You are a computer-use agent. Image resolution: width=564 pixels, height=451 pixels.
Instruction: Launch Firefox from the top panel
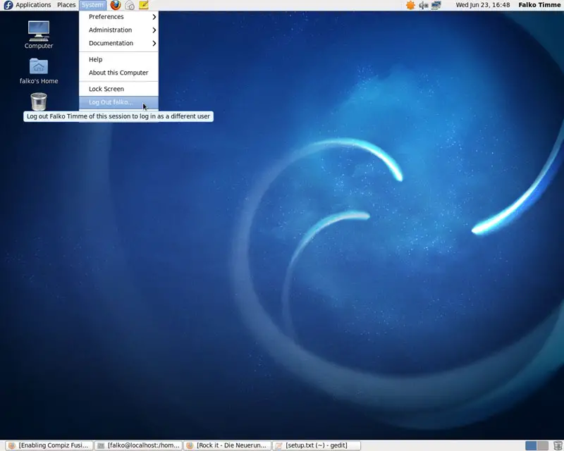coord(116,5)
